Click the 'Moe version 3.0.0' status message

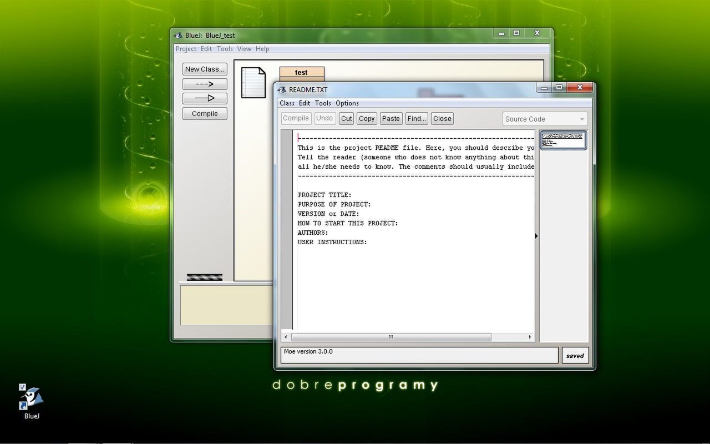[308, 351]
